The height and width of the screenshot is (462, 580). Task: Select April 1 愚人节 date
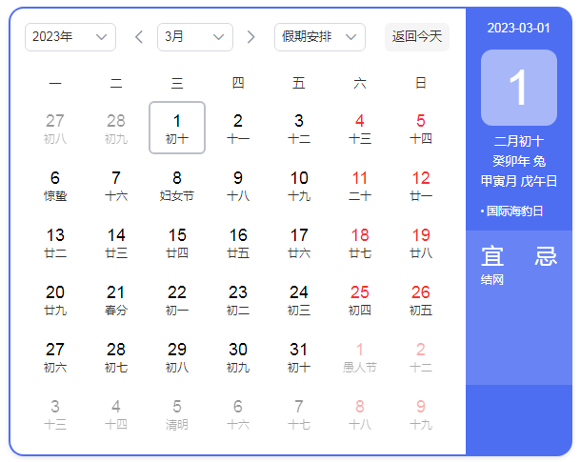point(360,356)
